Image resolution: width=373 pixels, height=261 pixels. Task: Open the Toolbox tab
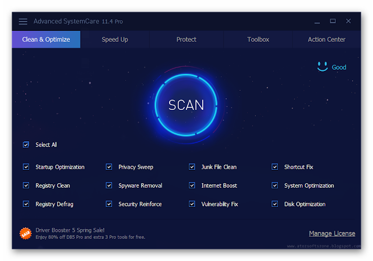pyautogui.click(x=258, y=40)
